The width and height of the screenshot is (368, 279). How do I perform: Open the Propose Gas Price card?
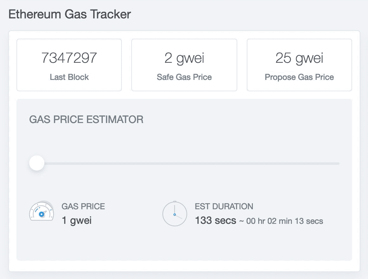[299, 65]
